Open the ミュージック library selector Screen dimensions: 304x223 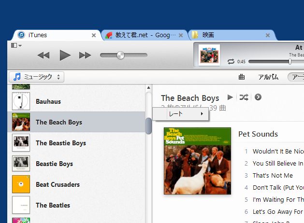tap(36, 77)
